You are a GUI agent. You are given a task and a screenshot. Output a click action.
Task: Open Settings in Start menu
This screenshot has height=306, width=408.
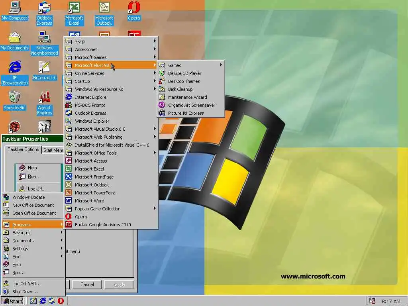pos(33,249)
